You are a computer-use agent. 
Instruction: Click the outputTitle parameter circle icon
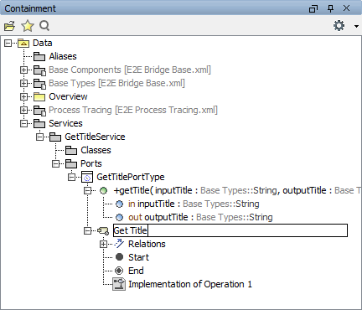119,217
